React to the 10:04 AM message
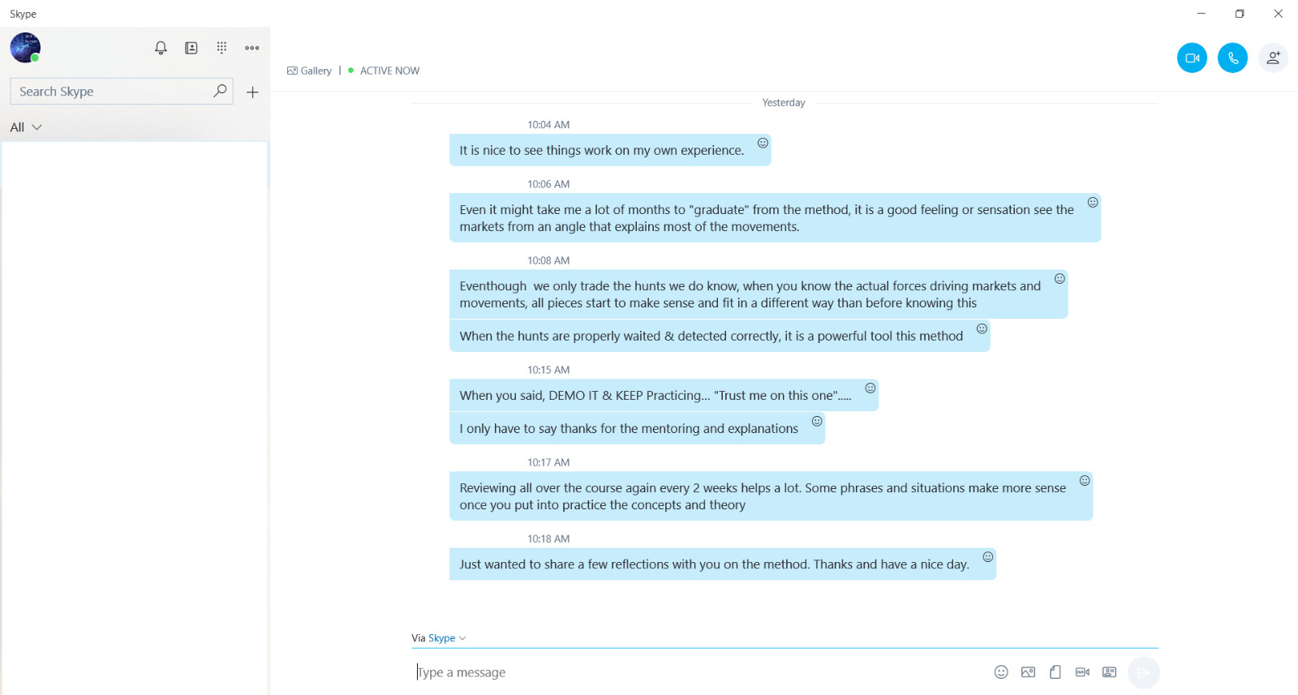The image size is (1298, 695). click(x=763, y=143)
